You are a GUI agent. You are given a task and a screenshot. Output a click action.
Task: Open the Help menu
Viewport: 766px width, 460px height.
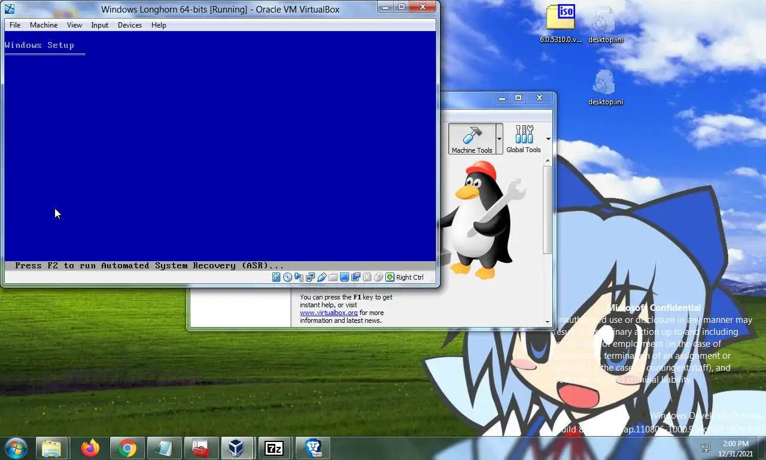point(159,25)
